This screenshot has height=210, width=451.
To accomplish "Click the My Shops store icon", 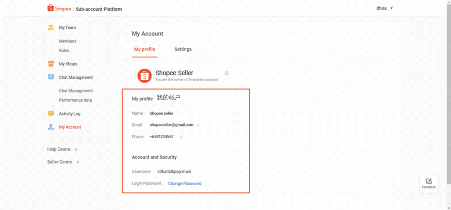I will pos(51,64).
